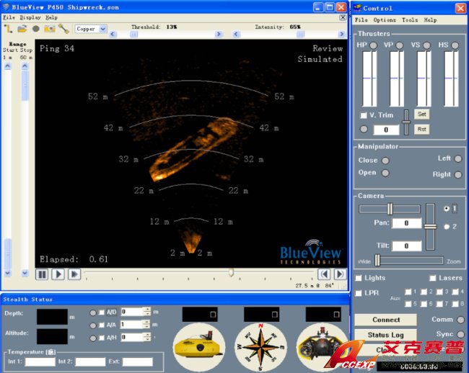
Task: Click the record circle icon in toolbar
Action: 36,29
